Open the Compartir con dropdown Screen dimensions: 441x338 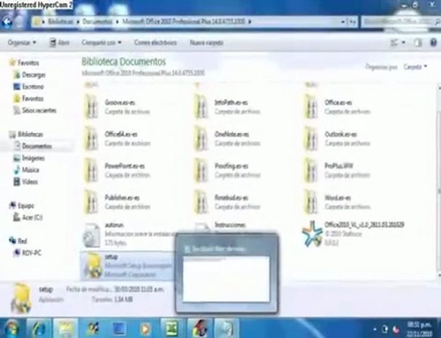[101, 42]
